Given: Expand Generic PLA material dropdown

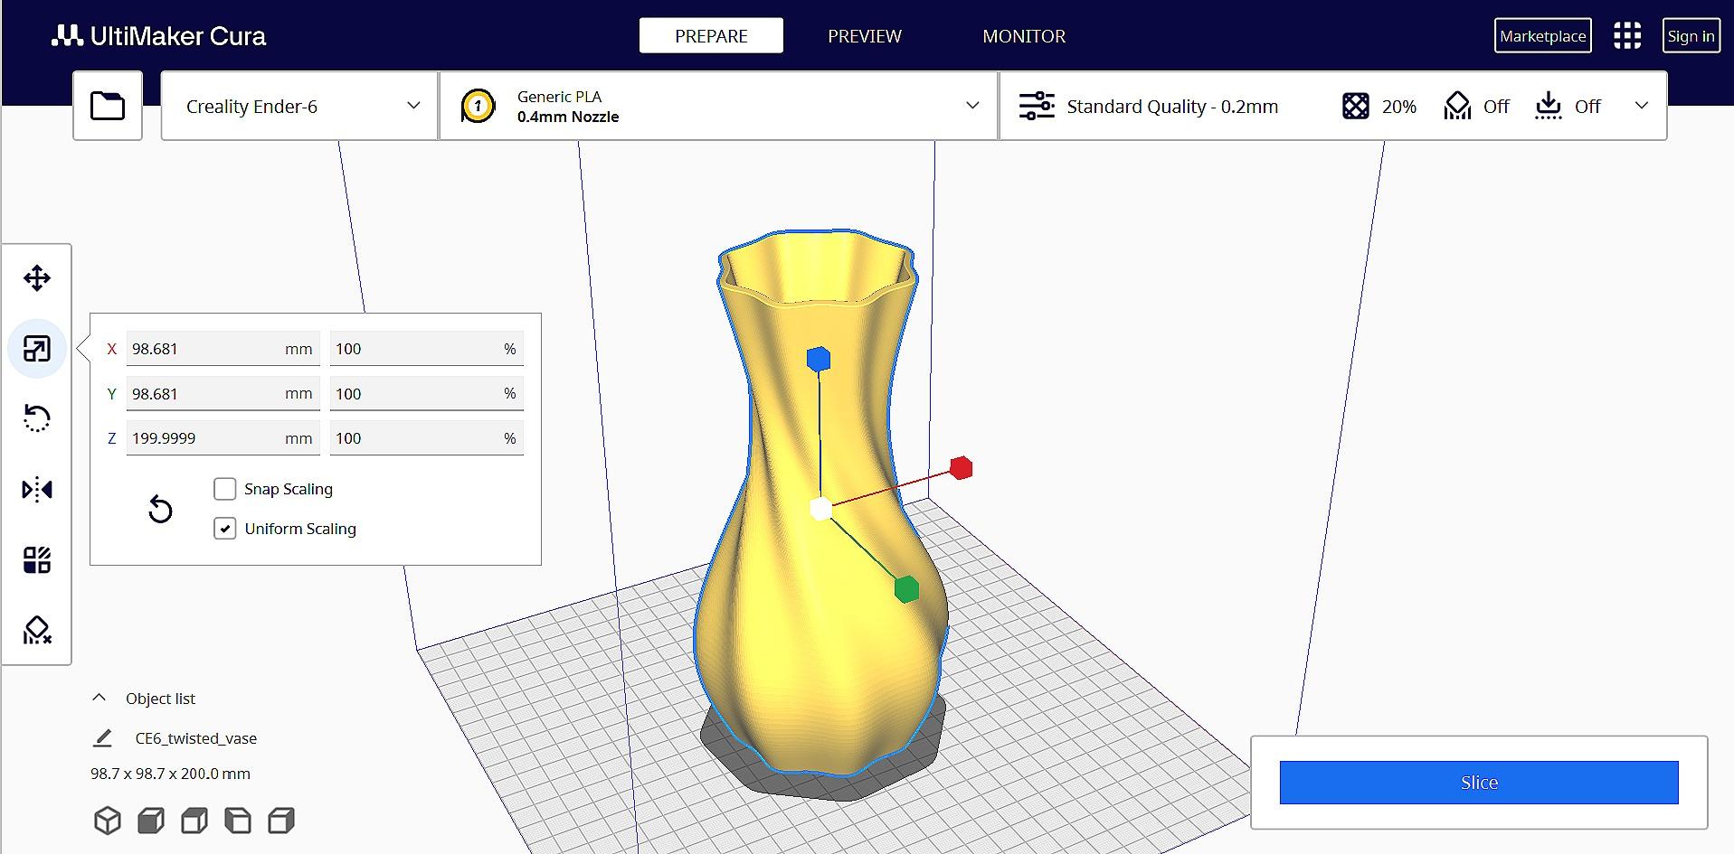Looking at the screenshot, I should click(718, 106).
